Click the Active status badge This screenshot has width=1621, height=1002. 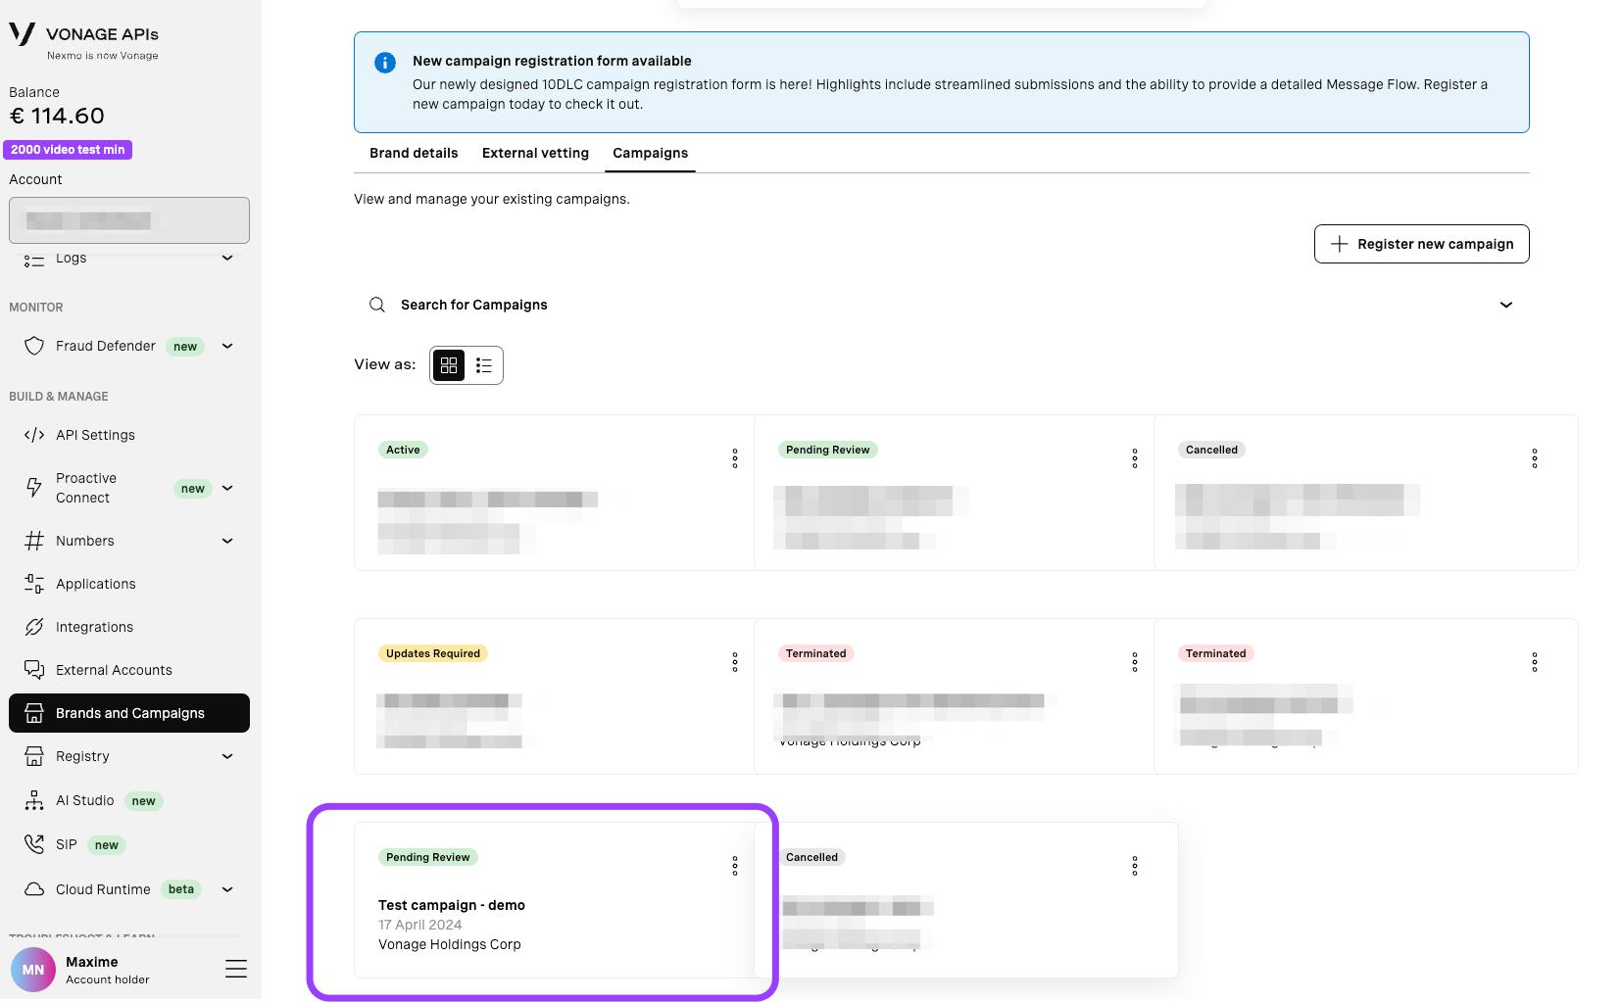pyautogui.click(x=403, y=450)
